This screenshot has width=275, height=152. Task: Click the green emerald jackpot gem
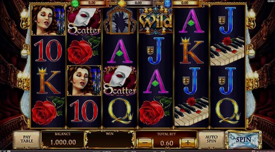pos(75,3)
